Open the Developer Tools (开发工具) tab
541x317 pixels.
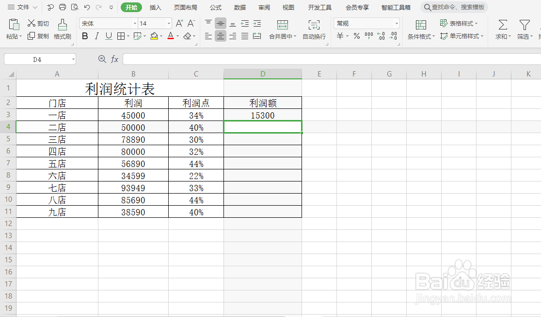click(x=320, y=7)
